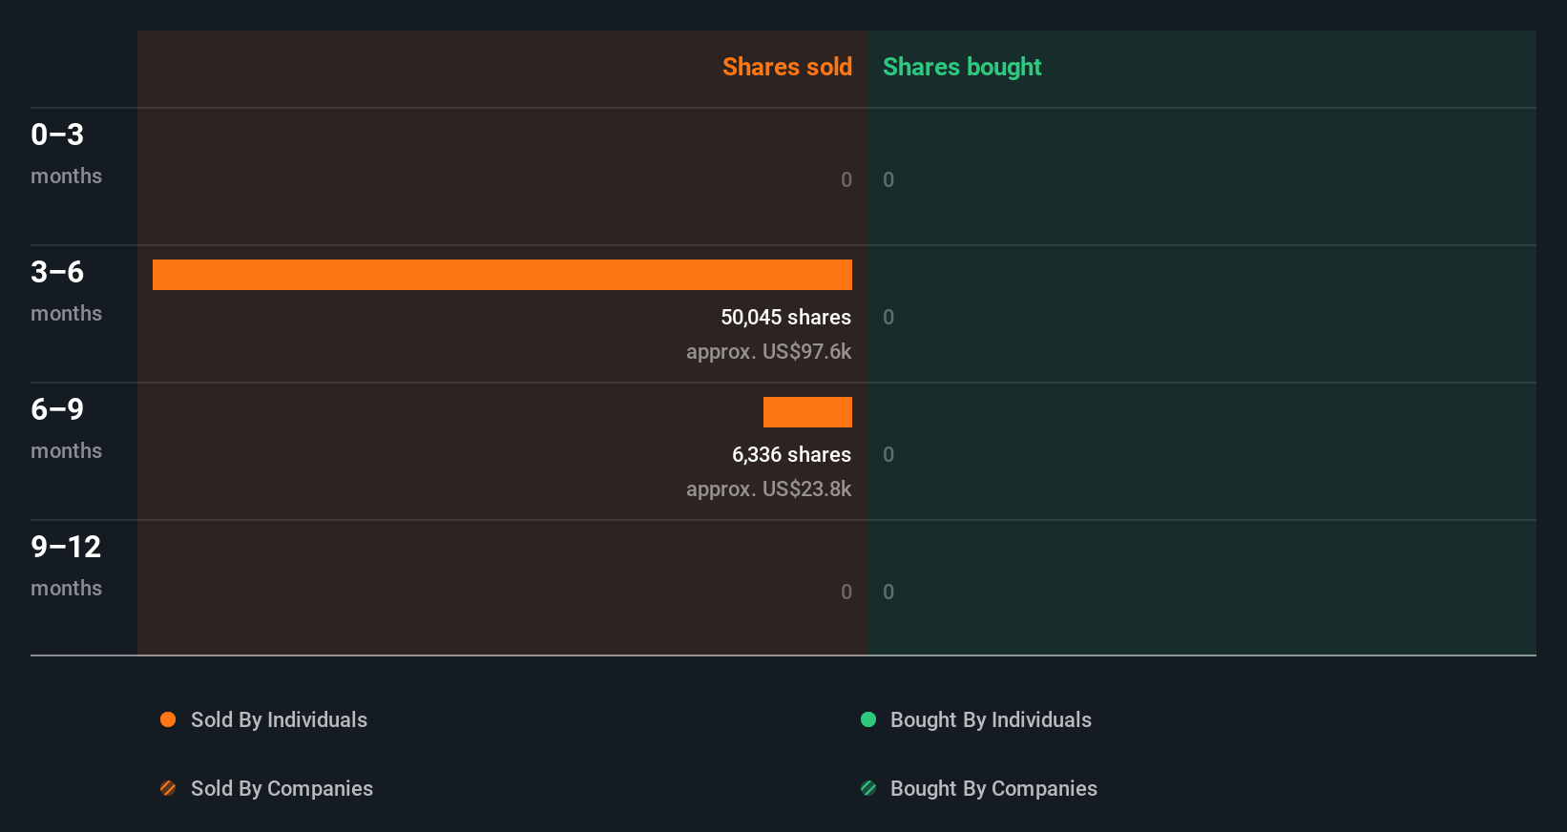Click the 50,045 shares value

(785, 317)
